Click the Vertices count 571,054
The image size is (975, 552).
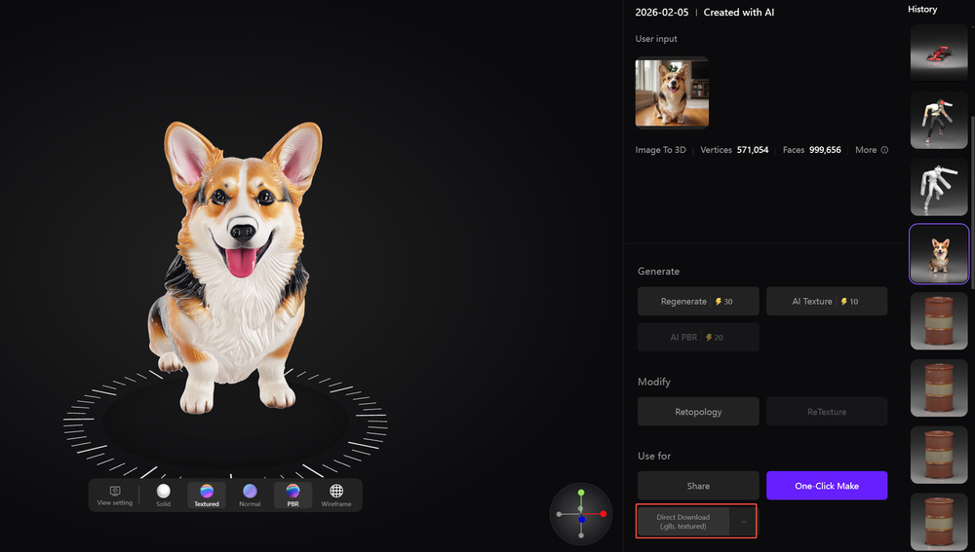(x=753, y=150)
